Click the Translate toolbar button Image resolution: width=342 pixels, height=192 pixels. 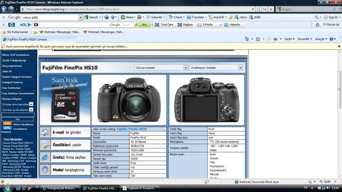(196, 17)
